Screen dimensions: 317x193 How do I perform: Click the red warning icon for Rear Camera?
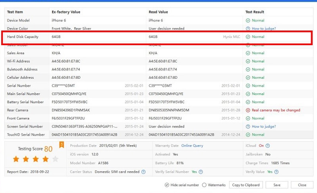[248, 110]
